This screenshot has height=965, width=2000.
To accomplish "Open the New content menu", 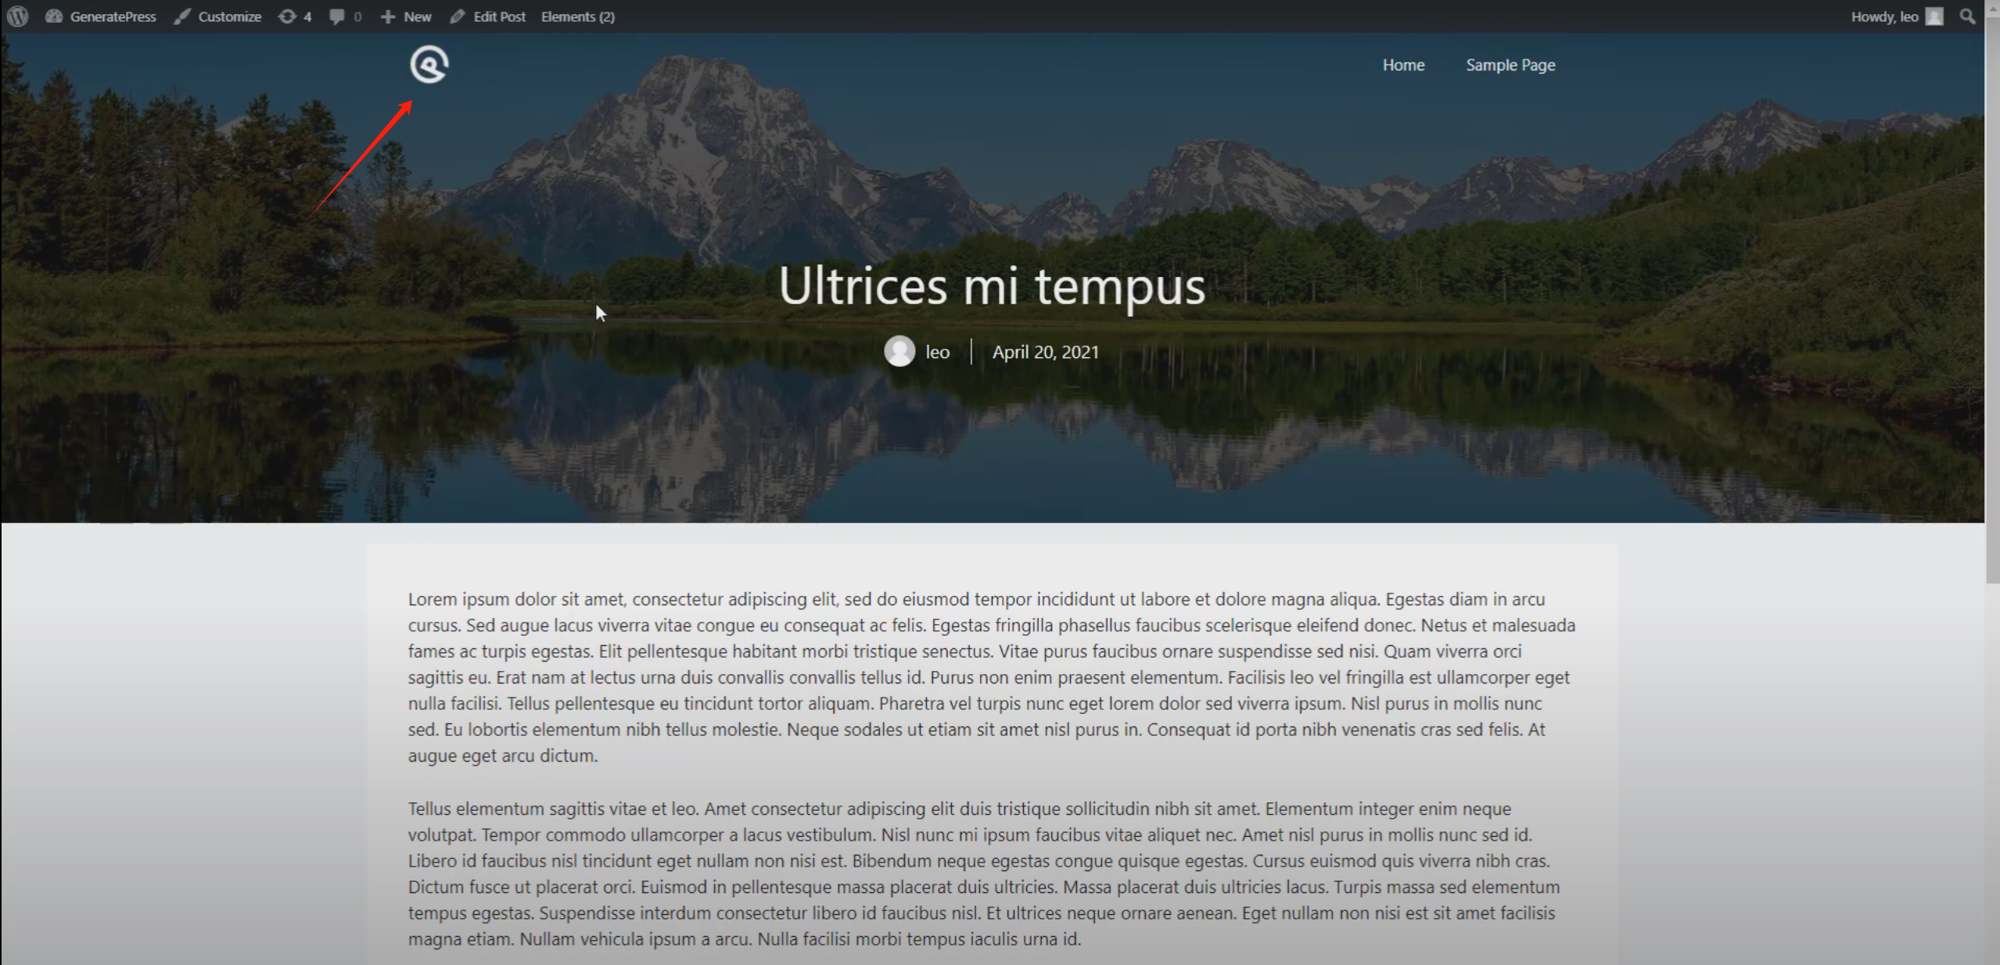I will click(417, 16).
